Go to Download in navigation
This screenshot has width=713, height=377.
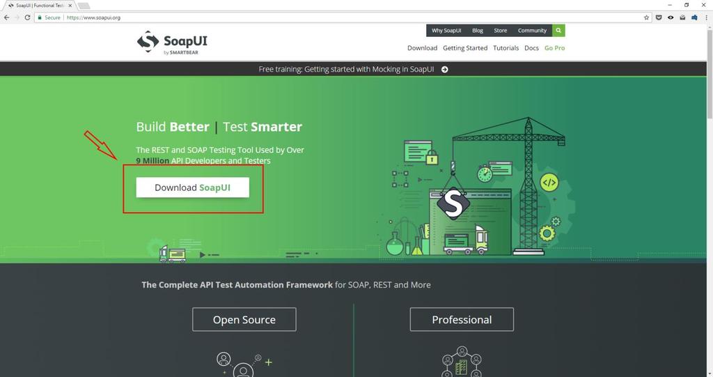[x=422, y=48]
